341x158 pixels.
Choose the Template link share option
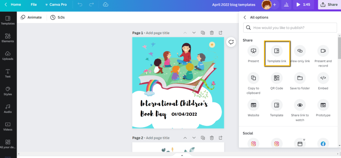pyautogui.click(x=277, y=54)
